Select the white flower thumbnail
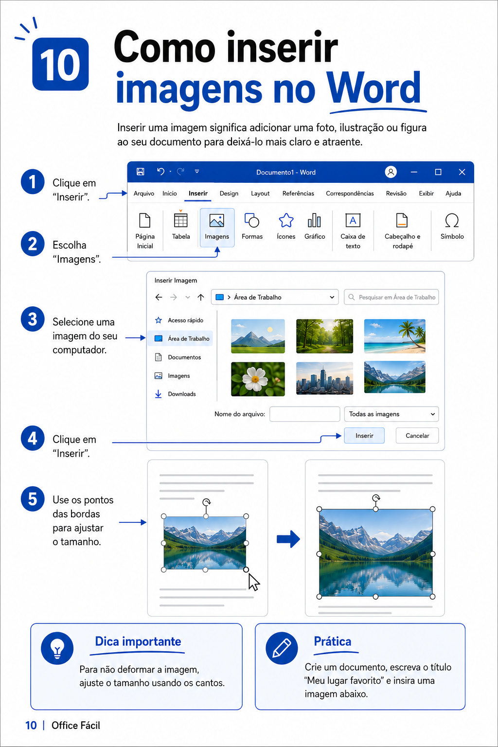This screenshot has height=747, width=498. pyautogui.click(x=258, y=379)
